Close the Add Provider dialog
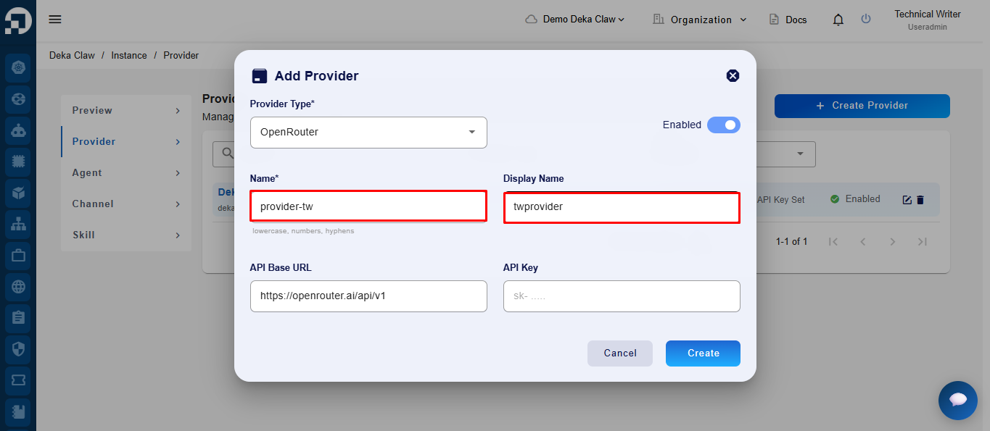The image size is (990, 431). (x=733, y=75)
